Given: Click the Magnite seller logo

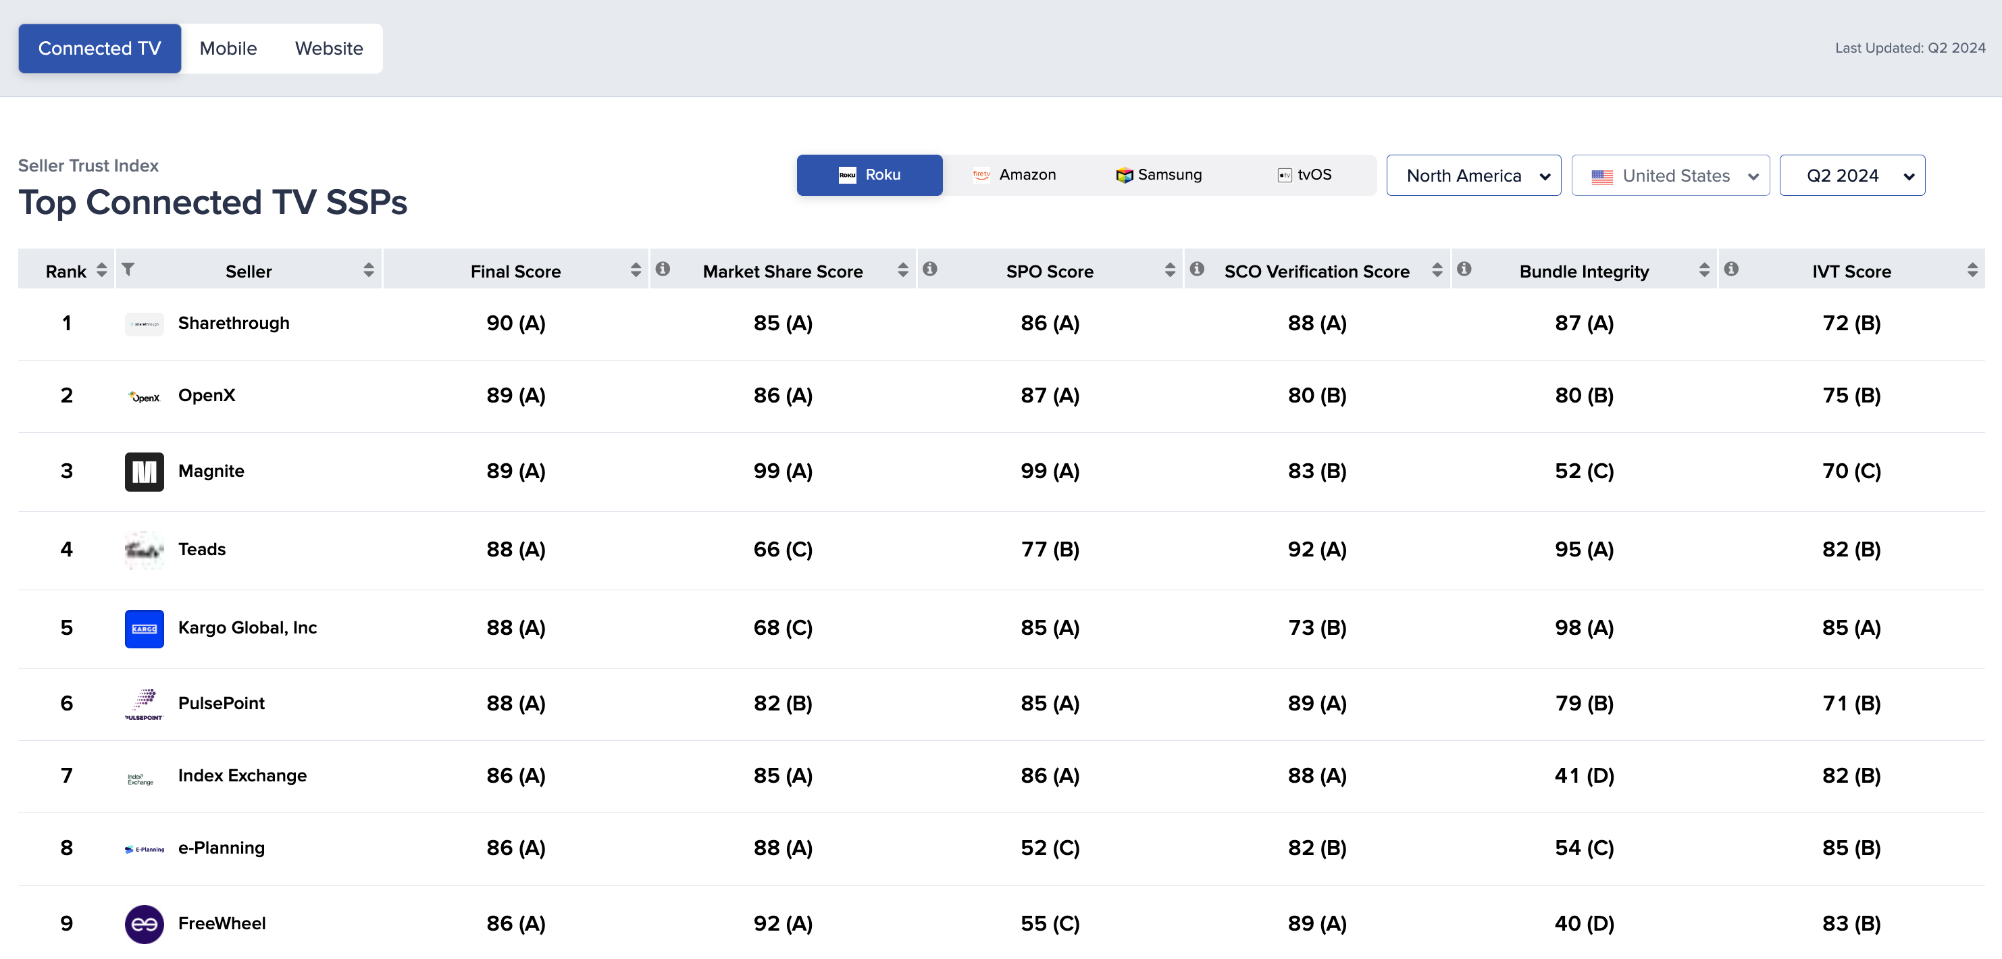Looking at the screenshot, I should pyautogui.click(x=144, y=471).
